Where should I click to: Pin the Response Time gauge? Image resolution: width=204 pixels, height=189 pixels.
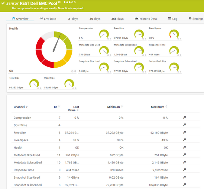click(181, 55)
